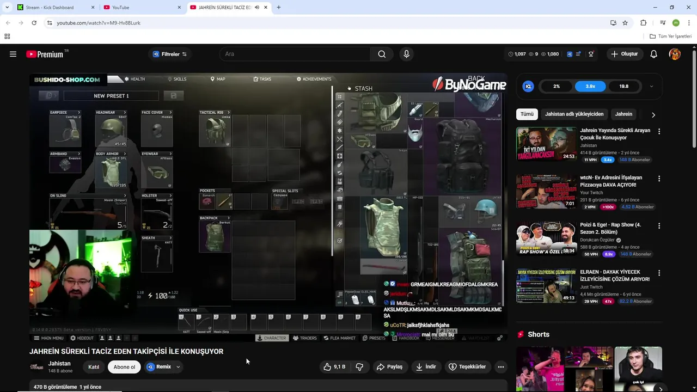The height and width of the screenshot is (392, 697).
Task: Like the video (9,1 B thumbs up)
Action: tap(334, 367)
